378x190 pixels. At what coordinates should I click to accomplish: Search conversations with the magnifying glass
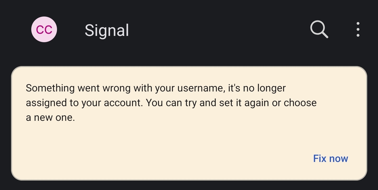(319, 29)
